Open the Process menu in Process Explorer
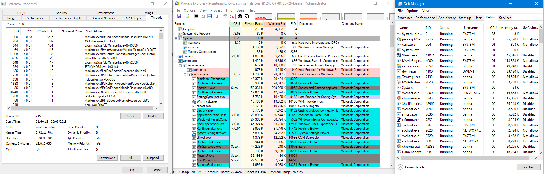Image resolution: width=544 pixels, height=174 pixels. (216, 10)
